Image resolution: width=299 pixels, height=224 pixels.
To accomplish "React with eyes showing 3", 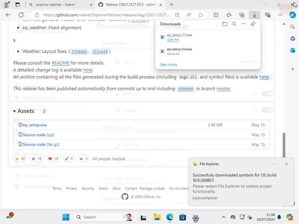I will click(84, 158).
